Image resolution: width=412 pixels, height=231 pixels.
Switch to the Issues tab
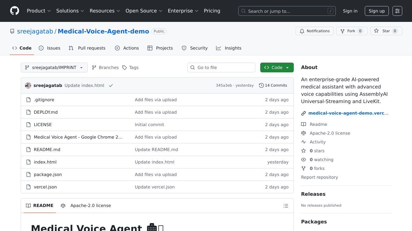click(50, 48)
